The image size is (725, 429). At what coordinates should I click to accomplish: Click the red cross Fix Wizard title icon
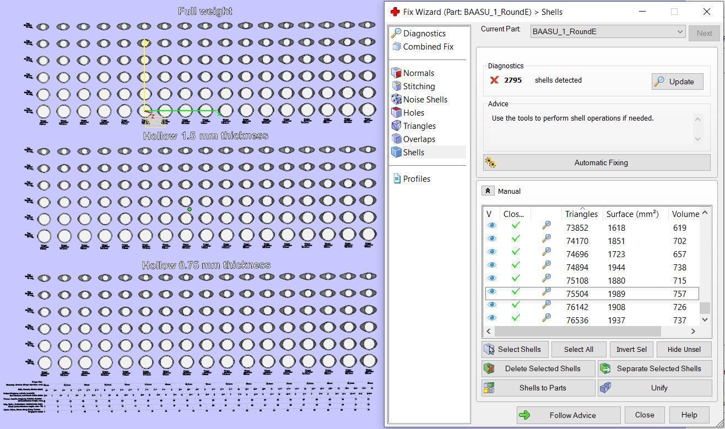(x=394, y=12)
